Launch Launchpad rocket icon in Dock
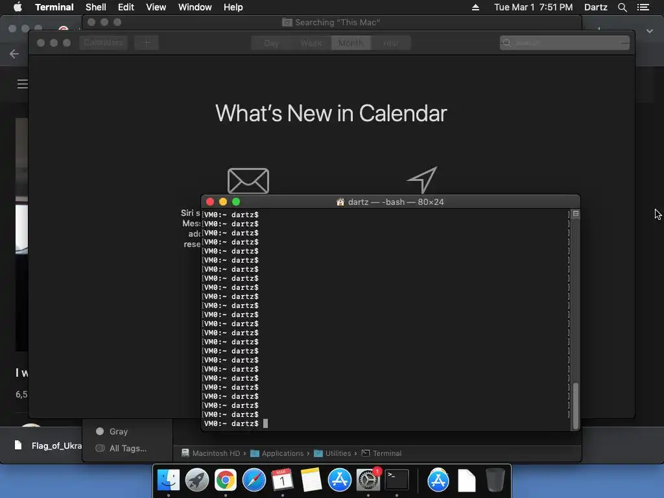The width and height of the screenshot is (664, 498). (x=197, y=480)
